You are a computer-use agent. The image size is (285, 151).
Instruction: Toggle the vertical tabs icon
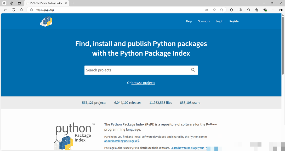(x=19, y=3)
